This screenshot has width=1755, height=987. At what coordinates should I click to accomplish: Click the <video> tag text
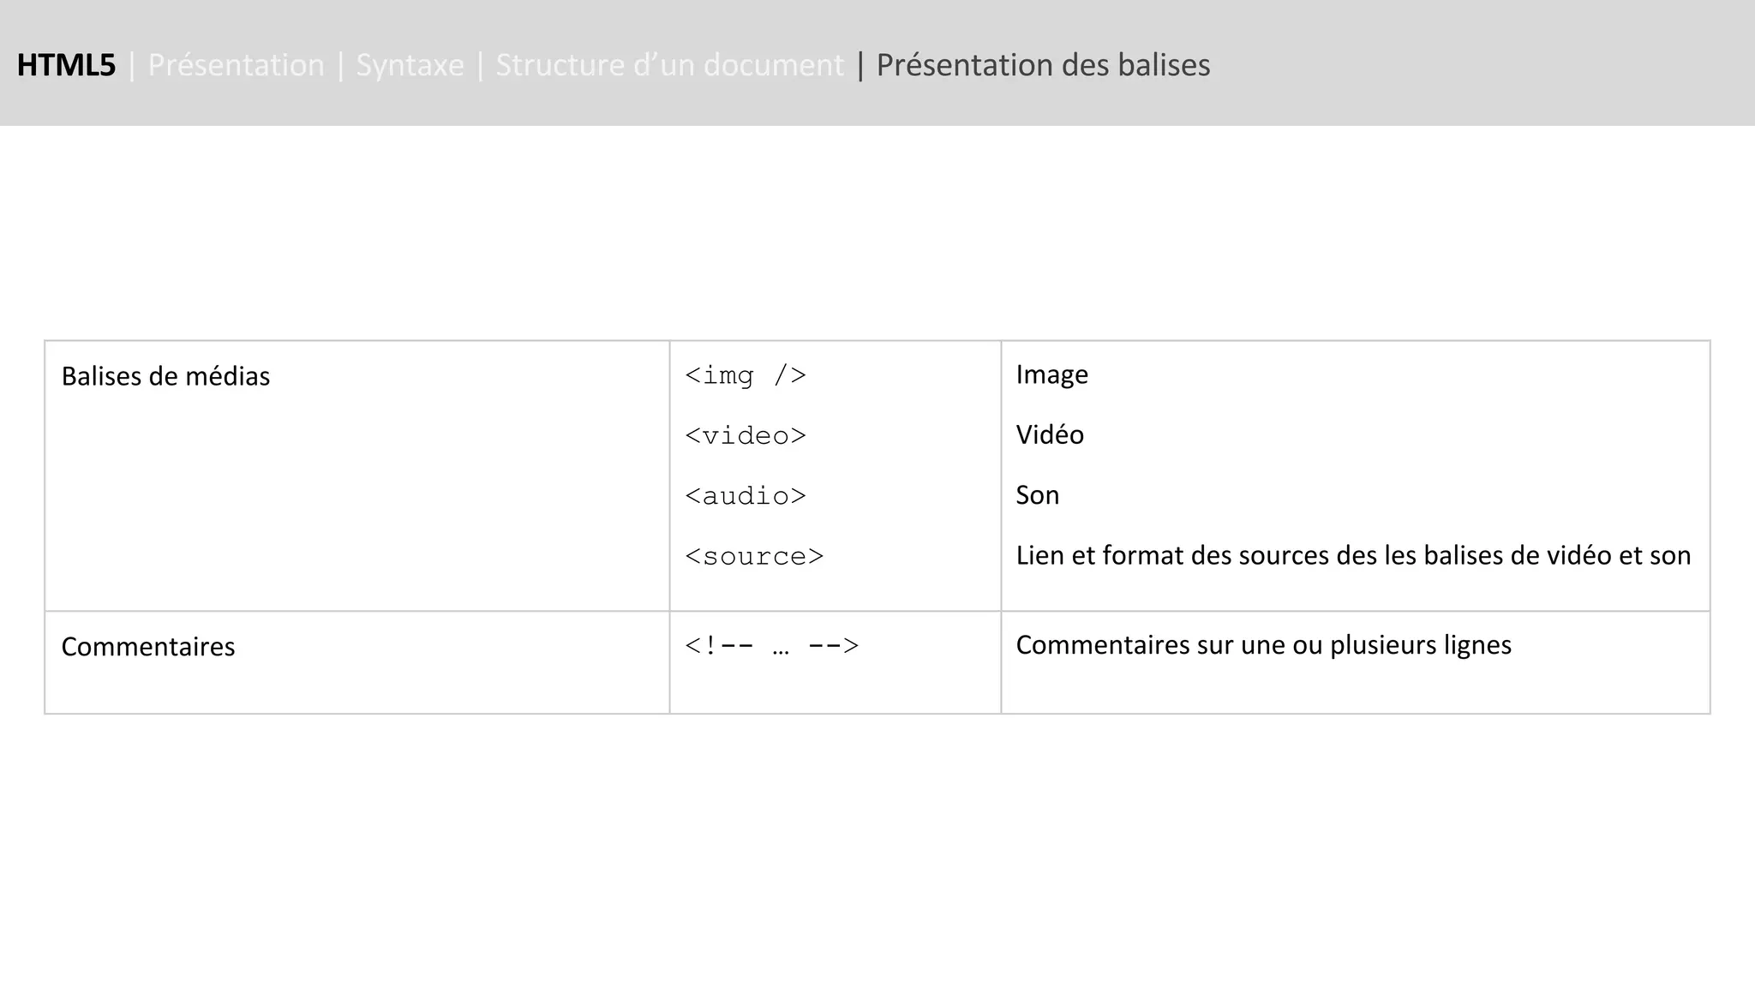tap(746, 435)
